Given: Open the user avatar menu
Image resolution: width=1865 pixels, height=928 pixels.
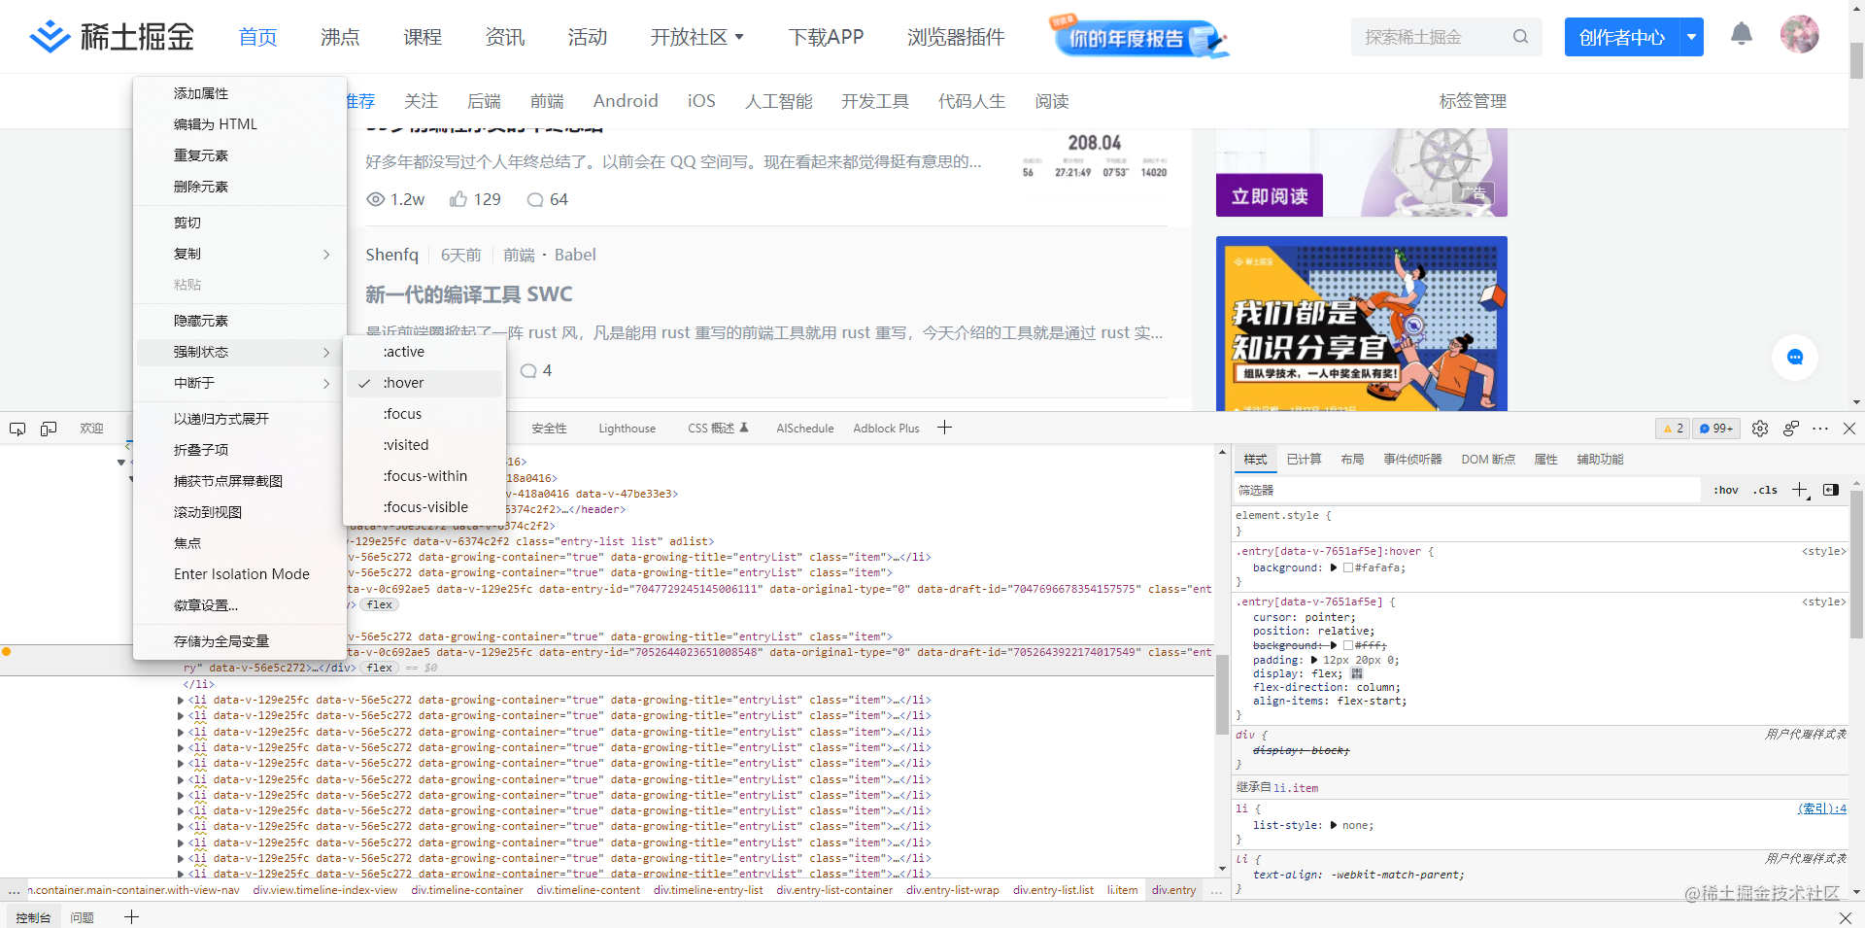Looking at the screenshot, I should coord(1799,35).
